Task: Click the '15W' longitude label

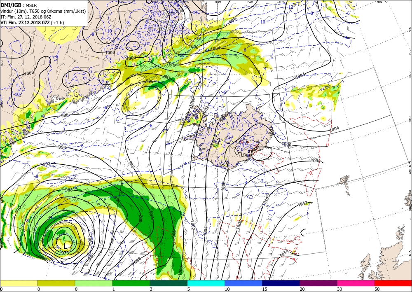Action: (x=249, y=2)
